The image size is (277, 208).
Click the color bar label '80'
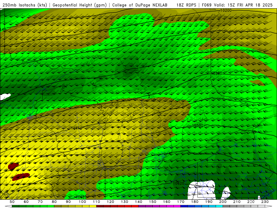point(54,202)
